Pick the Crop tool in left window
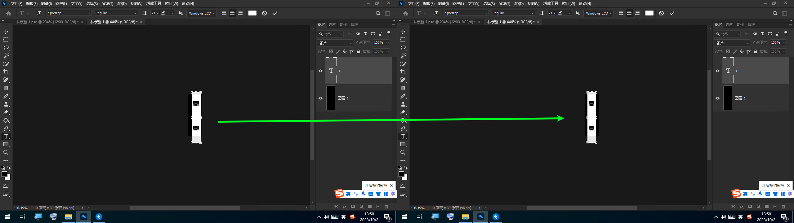 pos(6,72)
